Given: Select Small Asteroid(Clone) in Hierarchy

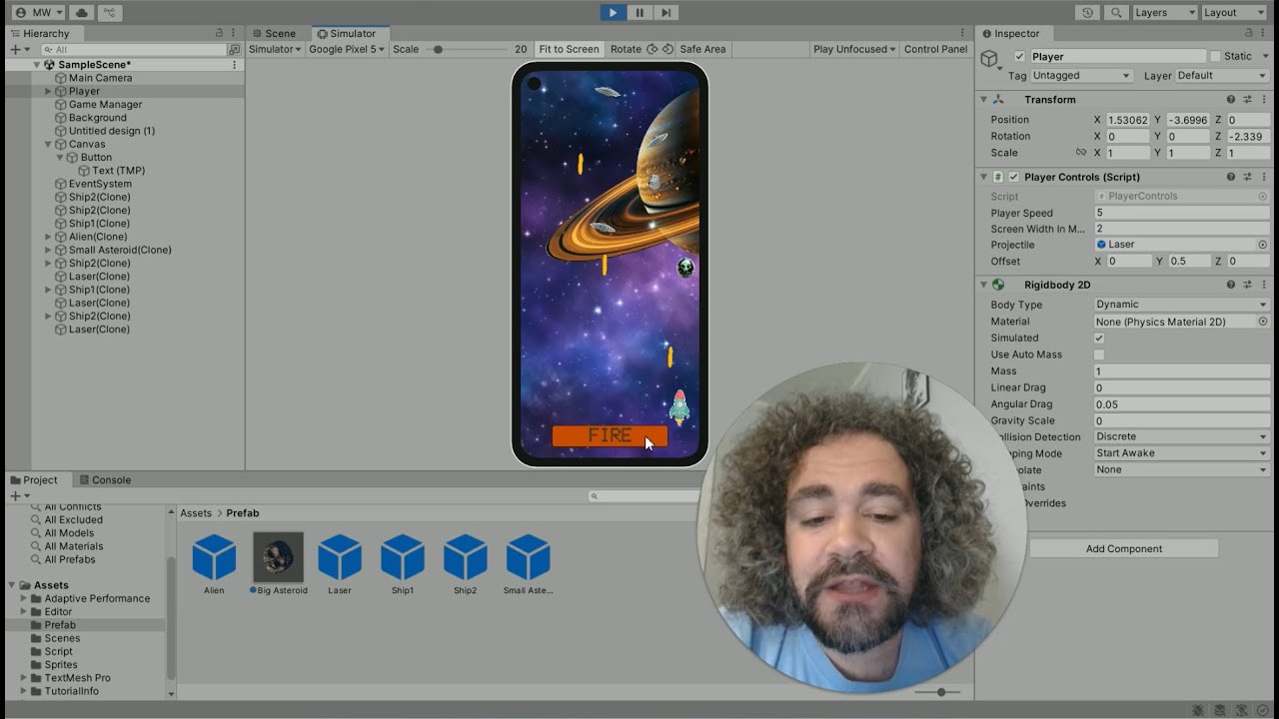Looking at the screenshot, I should tap(120, 250).
